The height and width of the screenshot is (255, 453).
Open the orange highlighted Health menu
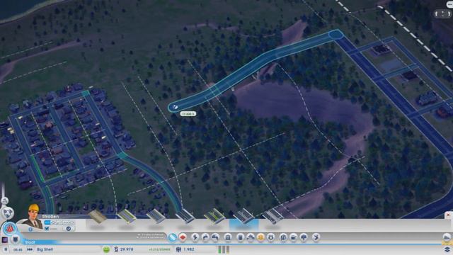click(260, 237)
